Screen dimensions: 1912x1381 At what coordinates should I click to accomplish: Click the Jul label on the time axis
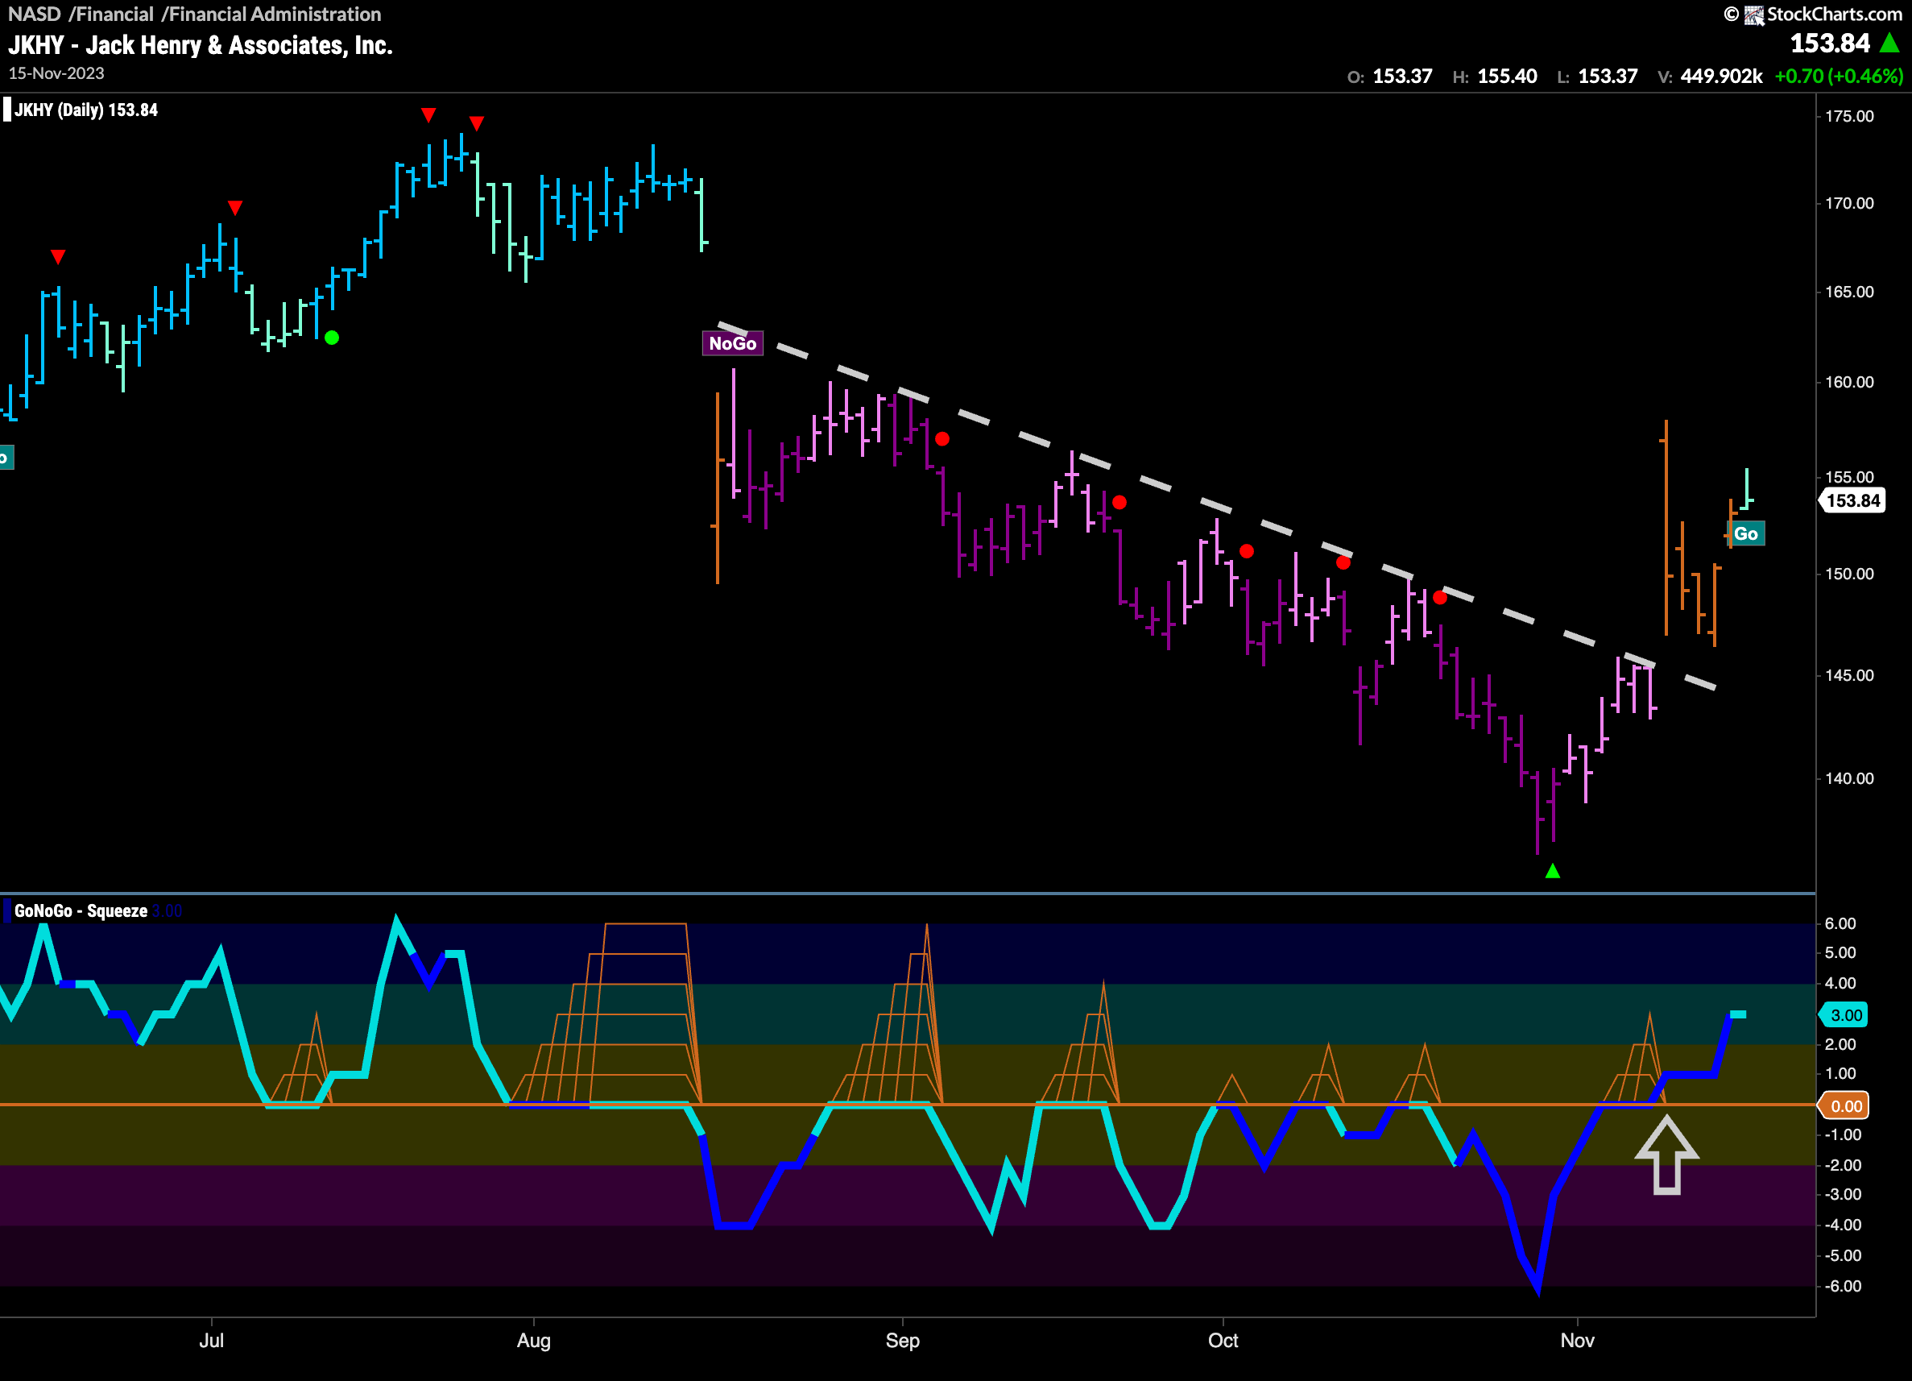point(211,1341)
